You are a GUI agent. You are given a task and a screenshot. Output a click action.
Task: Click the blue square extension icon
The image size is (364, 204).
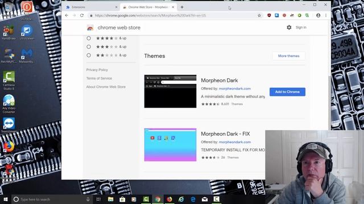click(x=277, y=15)
